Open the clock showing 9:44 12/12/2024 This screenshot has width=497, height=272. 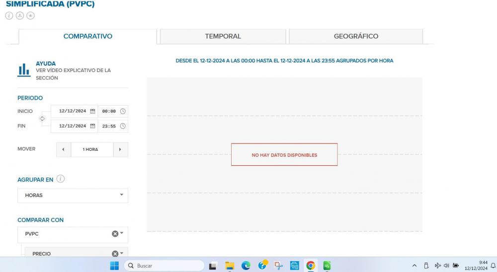pyautogui.click(x=476, y=266)
